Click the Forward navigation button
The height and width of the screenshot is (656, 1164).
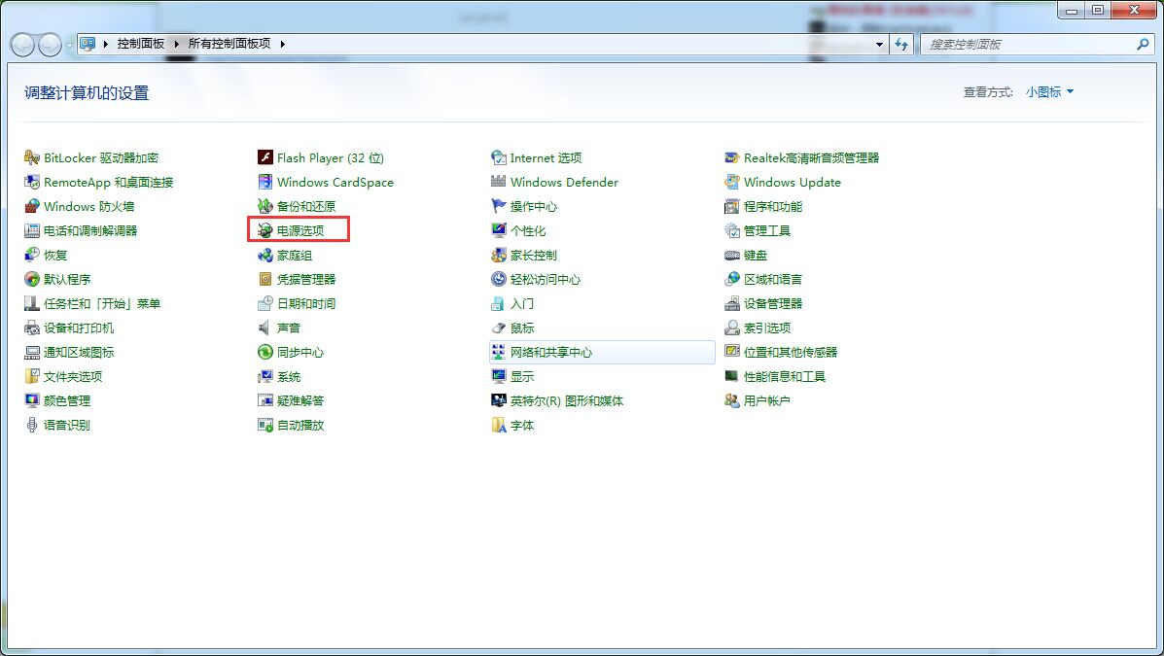coord(50,46)
